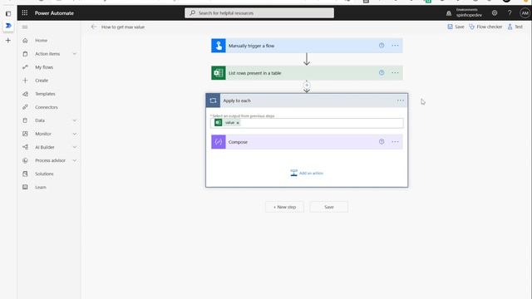
Task: Show help for List rows present in a table
Action: pyautogui.click(x=382, y=72)
